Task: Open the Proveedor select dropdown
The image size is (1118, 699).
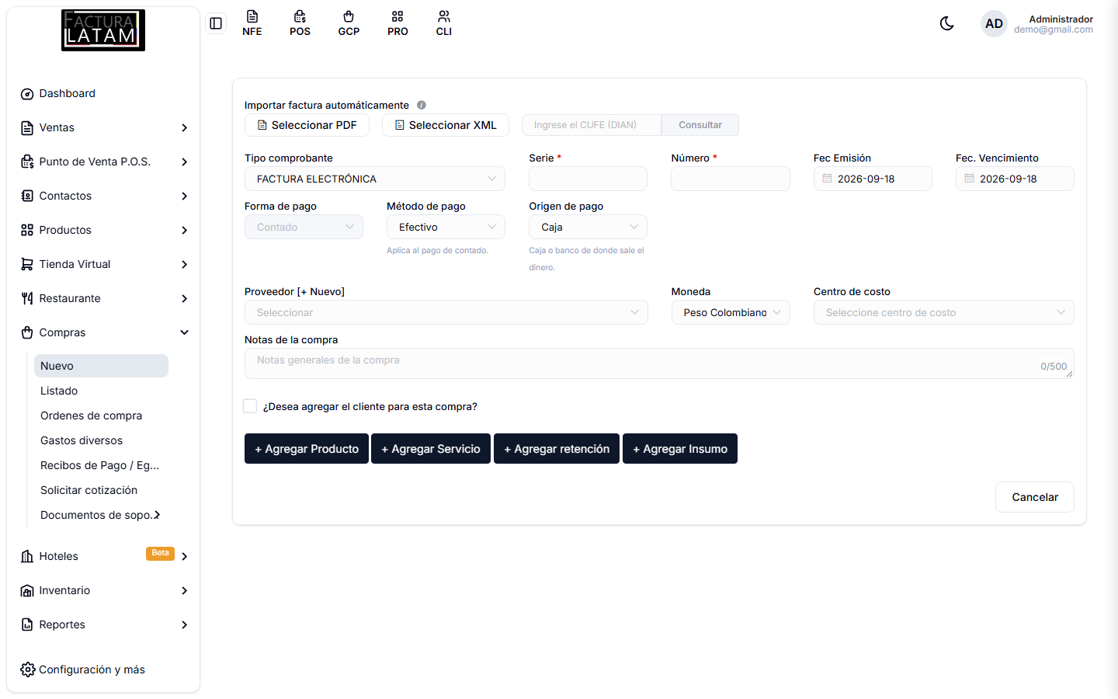Action: tap(446, 312)
